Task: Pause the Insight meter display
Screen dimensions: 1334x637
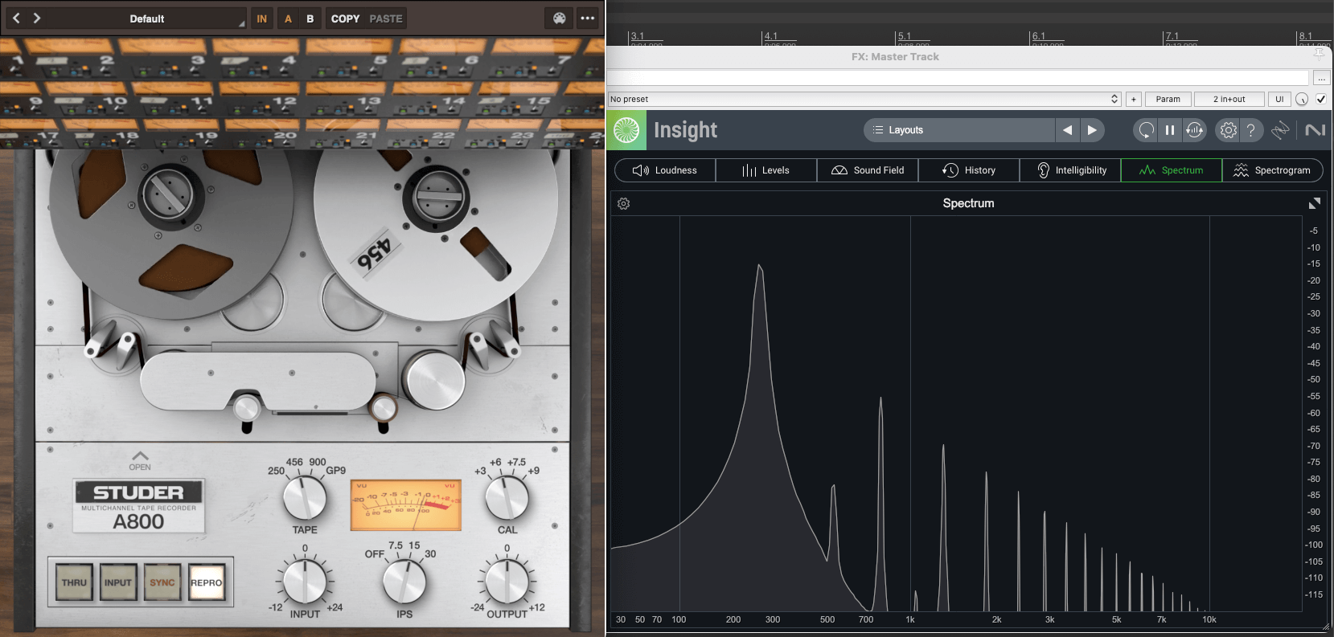Action: click(x=1170, y=130)
